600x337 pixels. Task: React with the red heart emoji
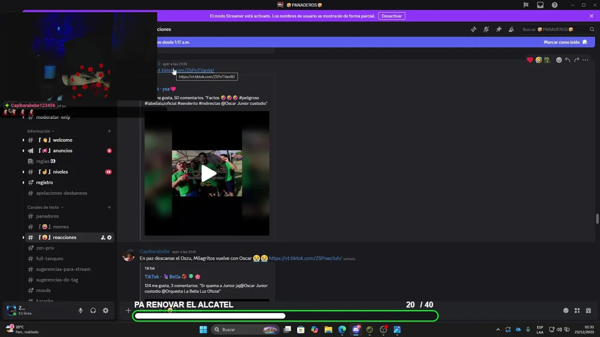click(530, 60)
